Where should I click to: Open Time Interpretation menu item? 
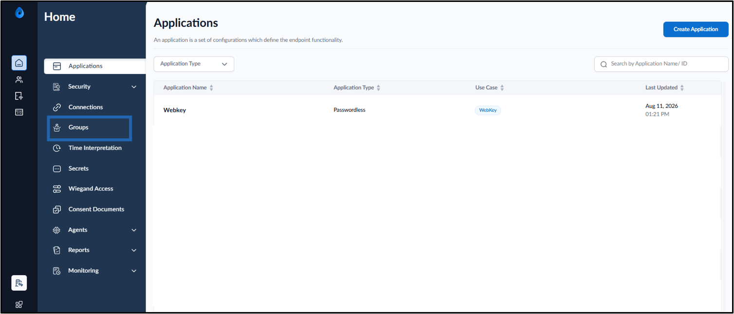click(x=95, y=148)
